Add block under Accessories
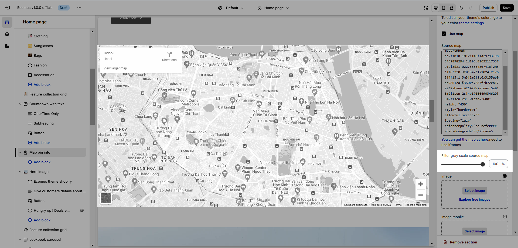The height and width of the screenshot is (248, 518). pyautogui.click(x=39, y=84)
